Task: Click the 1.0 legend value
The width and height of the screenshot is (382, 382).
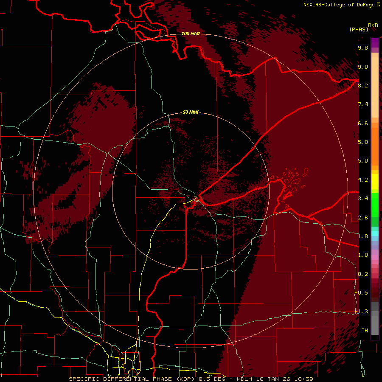Action: pos(363,255)
